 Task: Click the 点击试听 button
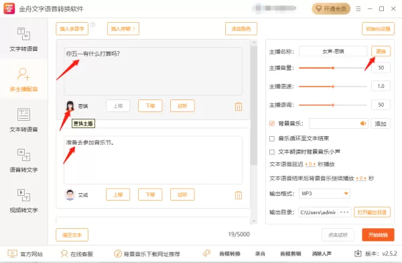coord(338,235)
